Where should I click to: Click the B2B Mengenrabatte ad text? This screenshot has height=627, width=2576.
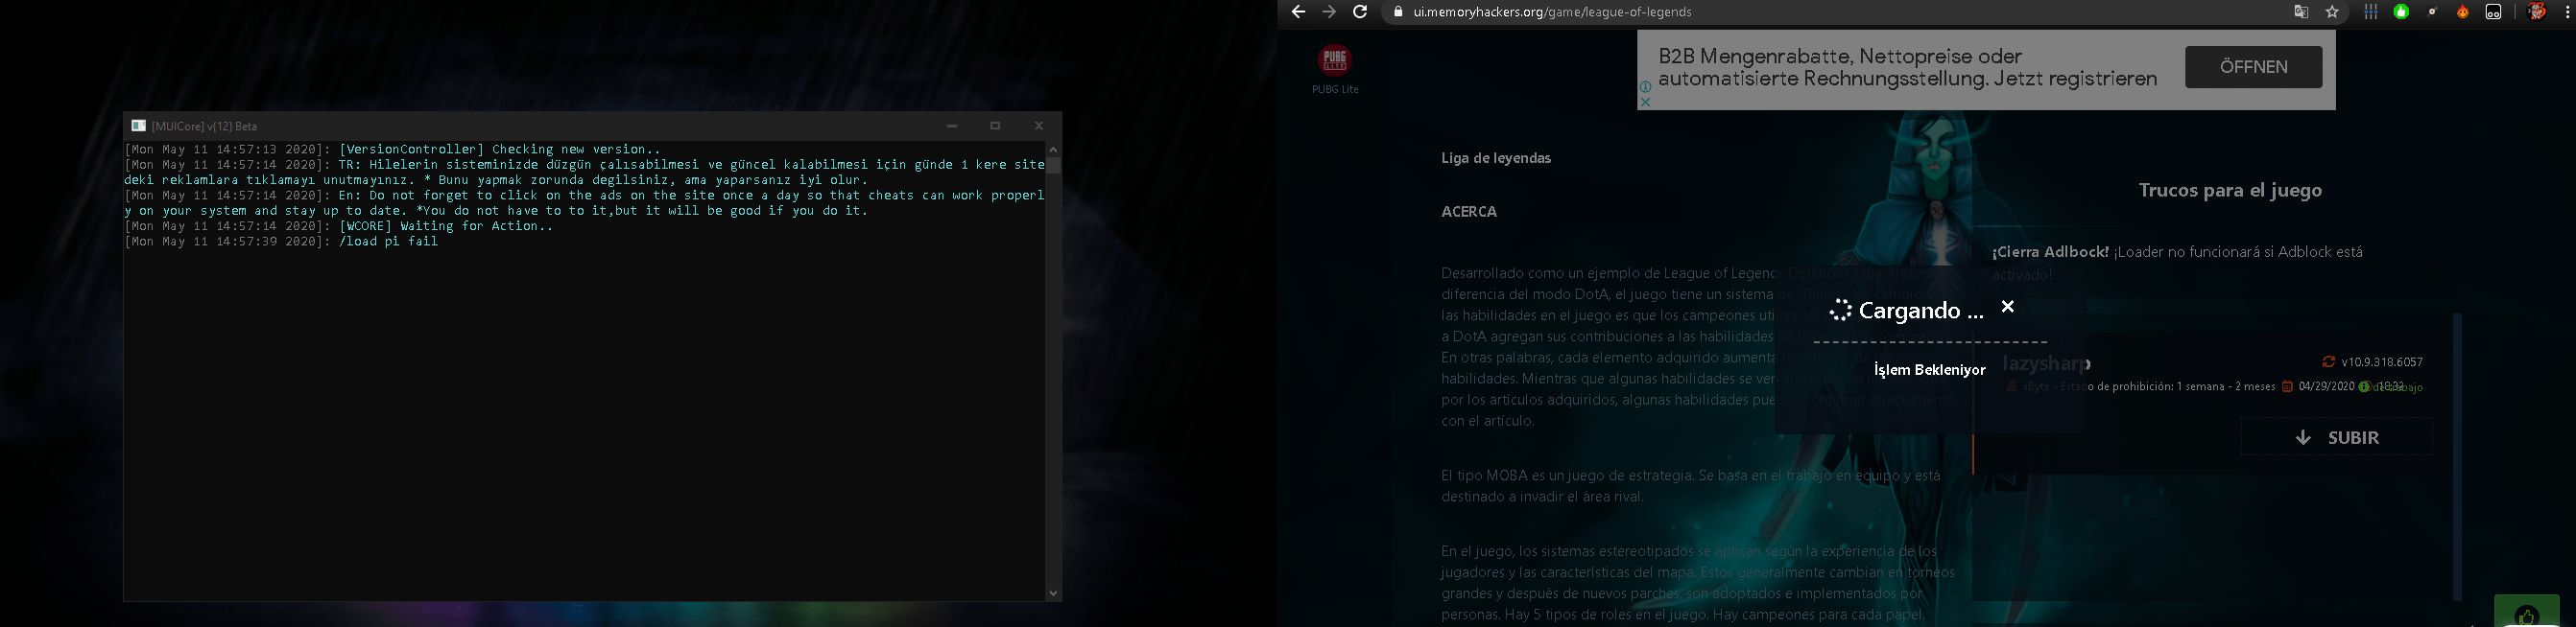pyautogui.click(x=1907, y=67)
